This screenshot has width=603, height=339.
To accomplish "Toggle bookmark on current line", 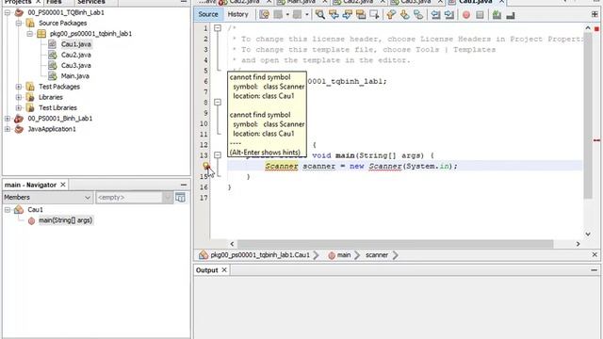I will [x=418, y=15].
